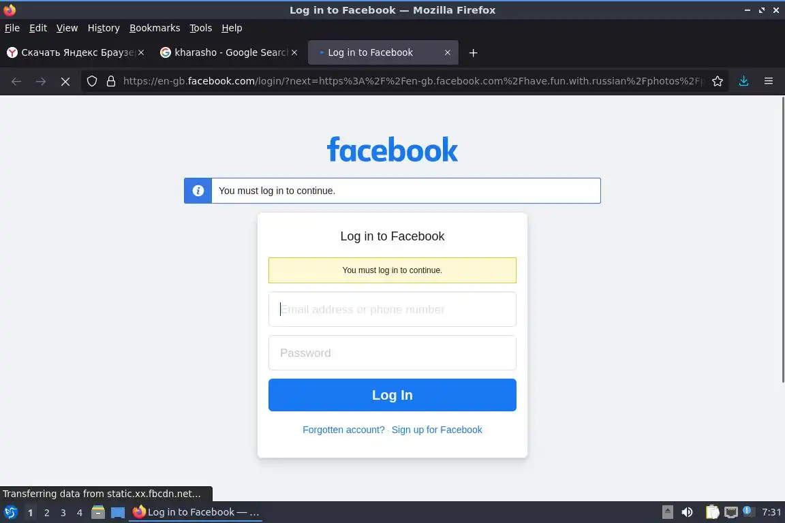Open the taskbar start menu icon
Viewport: 785px width, 523px height.
tap(10, 512)
